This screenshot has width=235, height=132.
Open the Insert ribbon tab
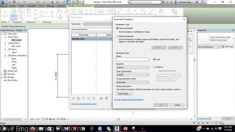click(21, 6)
